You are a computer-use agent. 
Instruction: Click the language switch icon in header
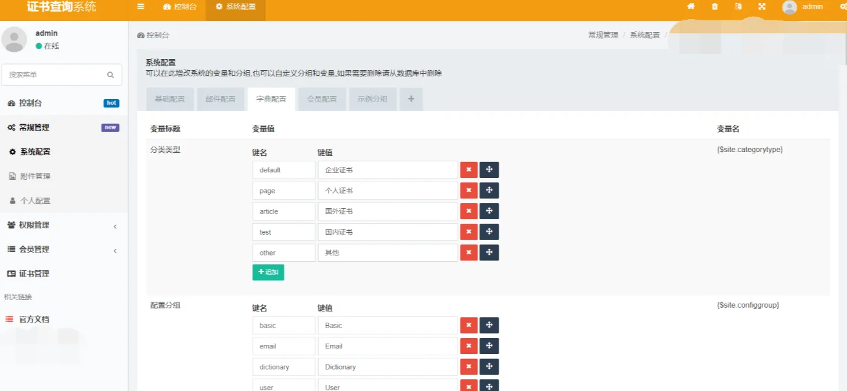[739, 6]
